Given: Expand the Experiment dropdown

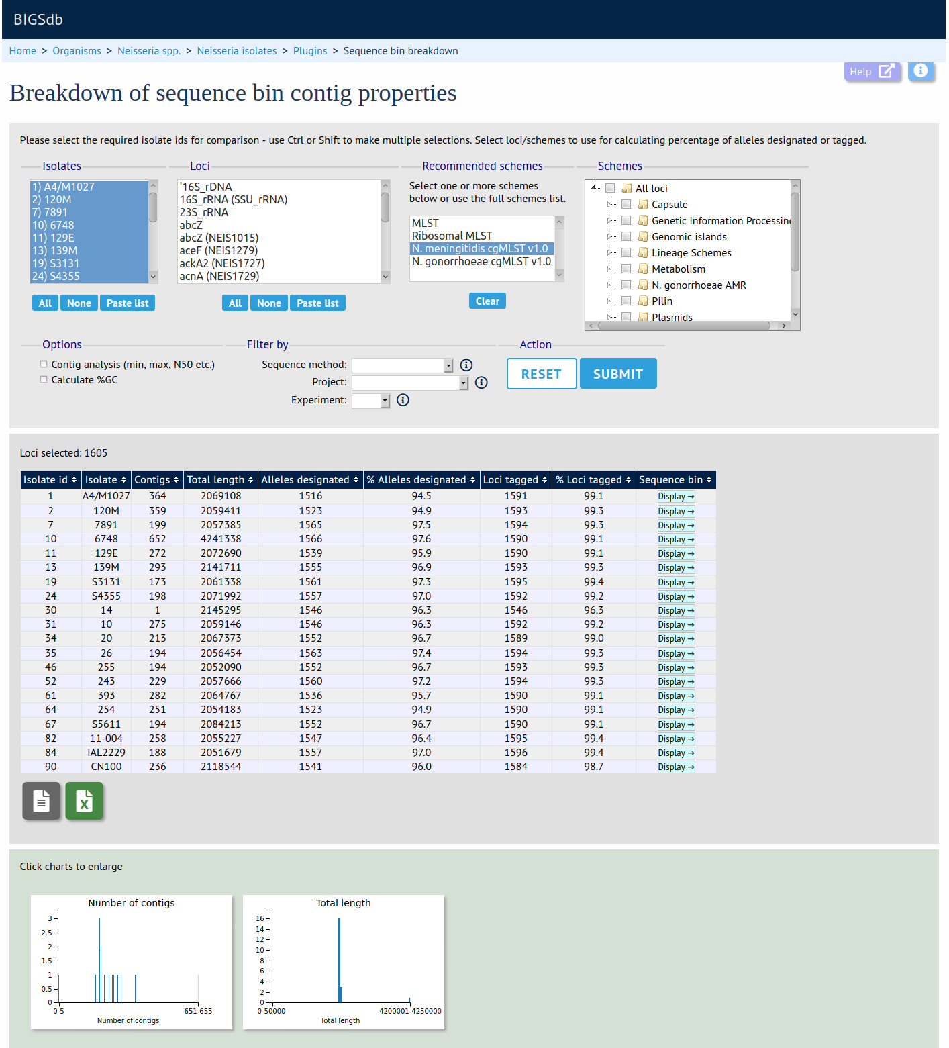Looking at the screenshot, I should pyautogui.click(x=370, y=401).
